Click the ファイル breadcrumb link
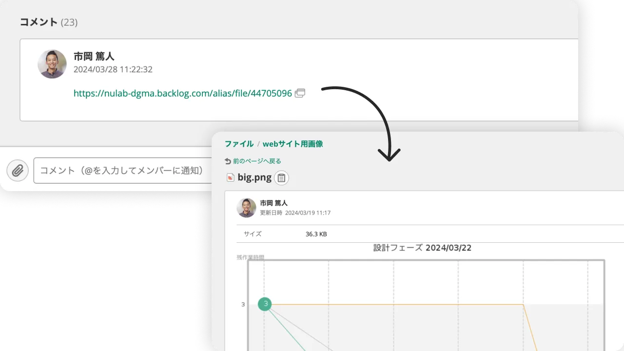The width and height of the screenshot is (624, 351). [x=239, y=144]
